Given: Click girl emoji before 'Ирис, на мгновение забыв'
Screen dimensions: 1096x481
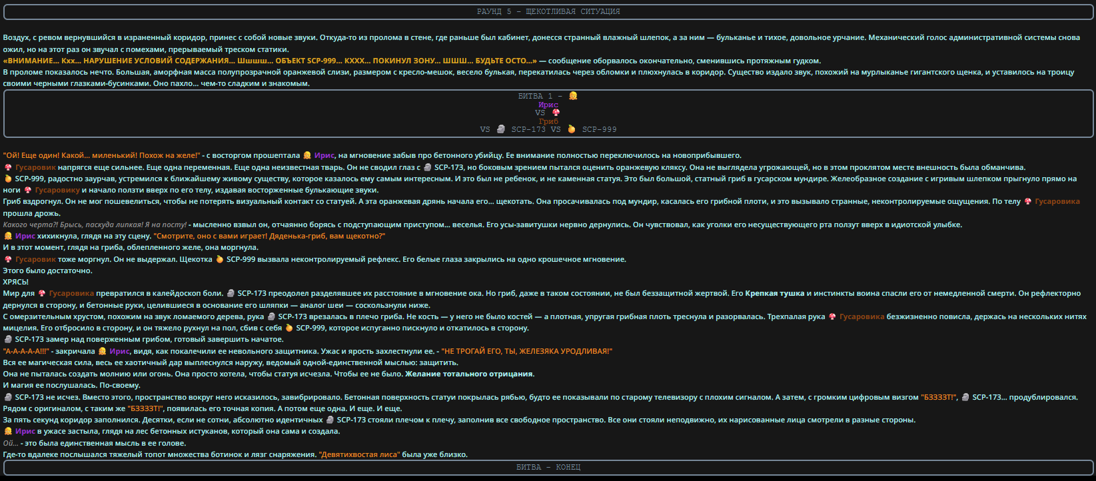Looking at the screenshot, I should pyautogui.click(x=307, y=155).
